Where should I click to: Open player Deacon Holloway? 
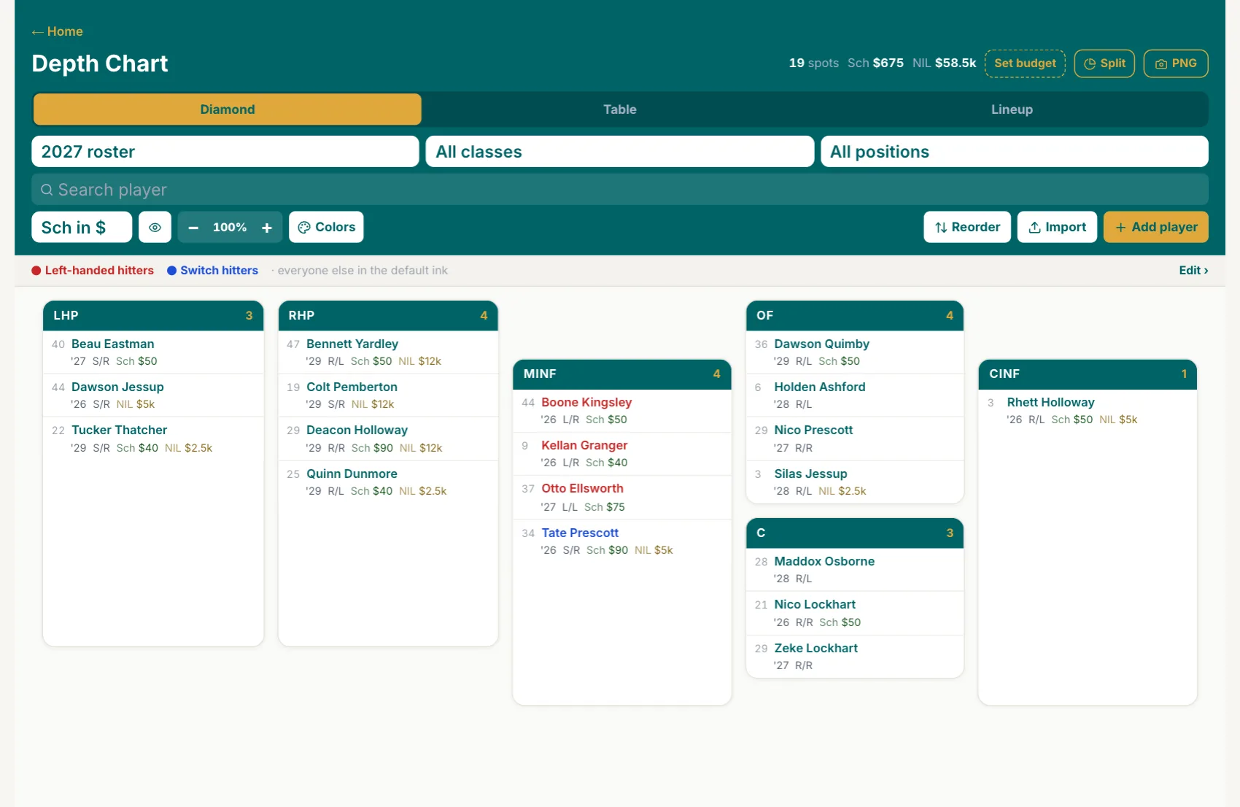pyautogui.click(x=388, y=439)
